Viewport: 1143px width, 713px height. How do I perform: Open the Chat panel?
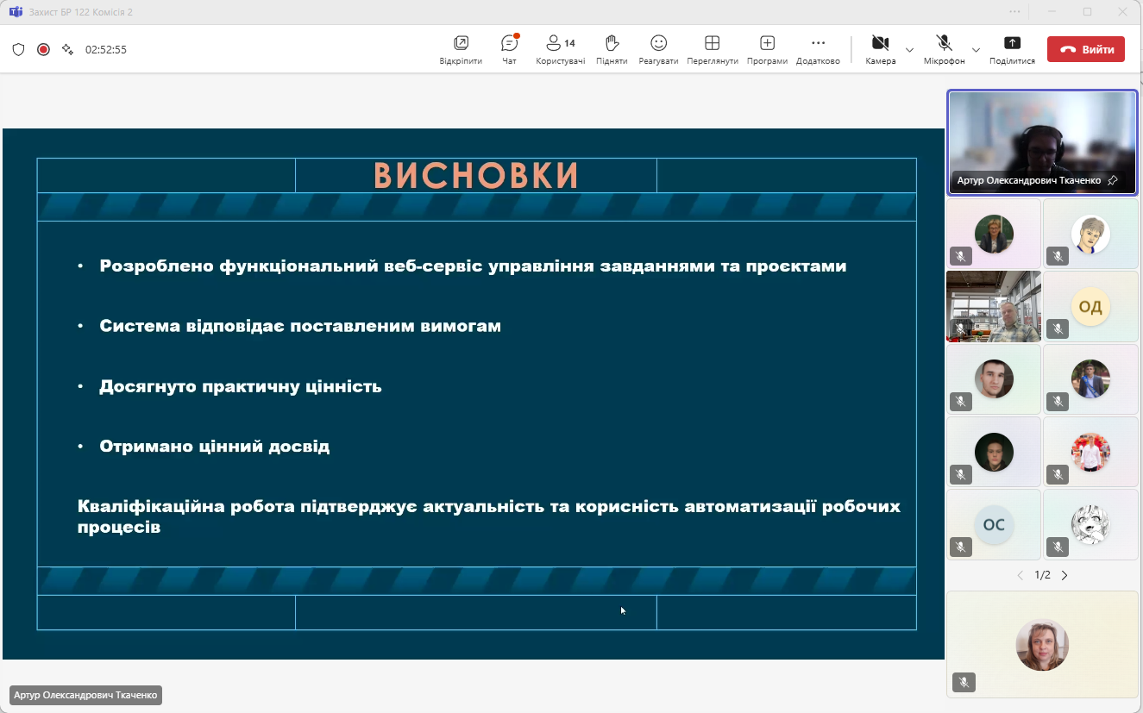(x=509, y=49)
